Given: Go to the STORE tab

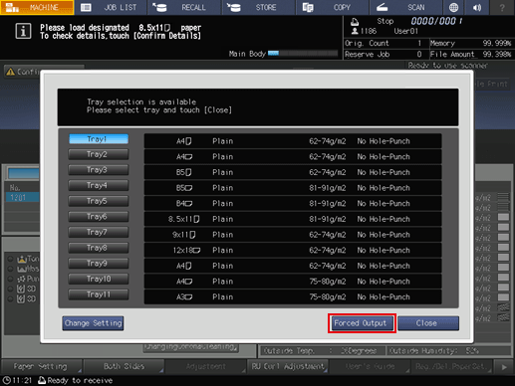Looking at the screenshot, I should tap(259, 7).
